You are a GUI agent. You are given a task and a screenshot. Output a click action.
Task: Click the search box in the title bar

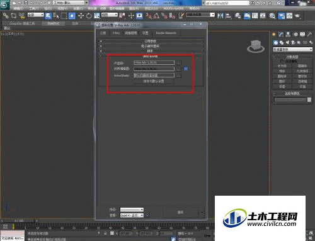pos(227,3)
